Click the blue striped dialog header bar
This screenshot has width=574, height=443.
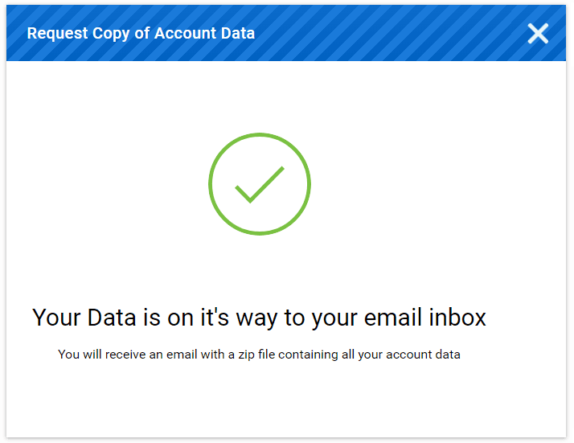pyautogui.click(x=286, y=33)
